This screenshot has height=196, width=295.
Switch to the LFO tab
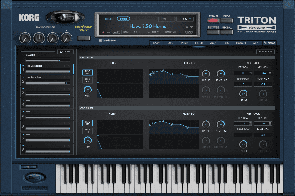tap(227, 43)
